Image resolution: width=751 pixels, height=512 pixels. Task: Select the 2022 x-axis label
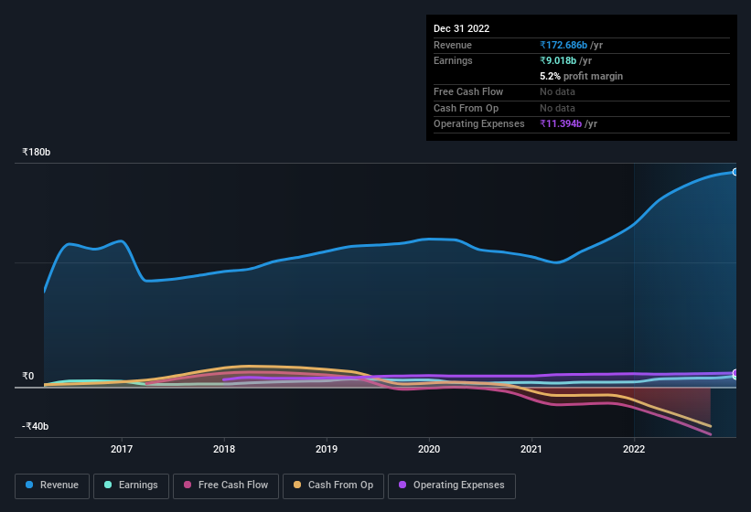634,449
